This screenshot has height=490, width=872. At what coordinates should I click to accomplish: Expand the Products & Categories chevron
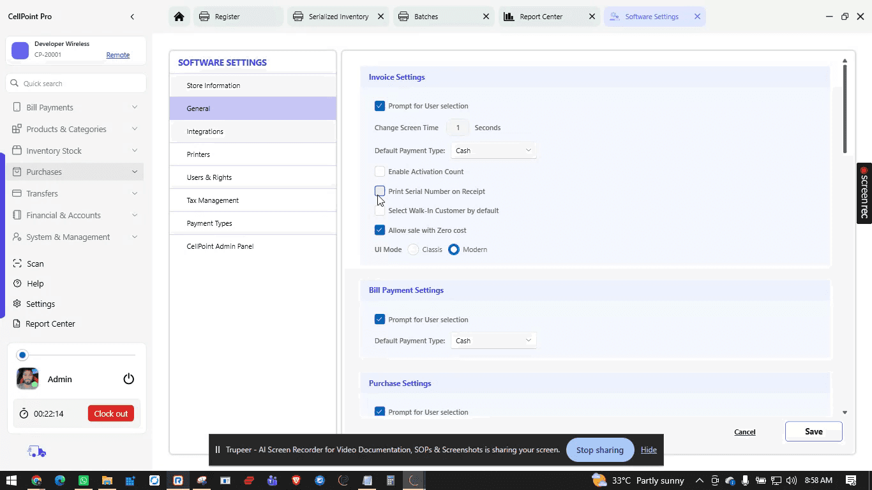coord(135,129)
